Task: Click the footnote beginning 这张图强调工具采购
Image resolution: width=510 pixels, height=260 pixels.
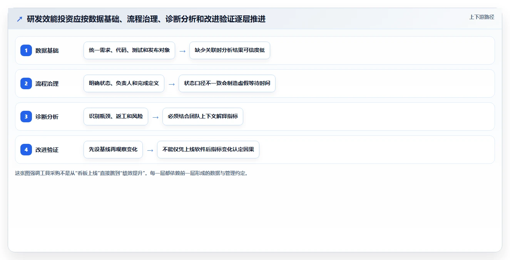Action: tap(132, 173)
